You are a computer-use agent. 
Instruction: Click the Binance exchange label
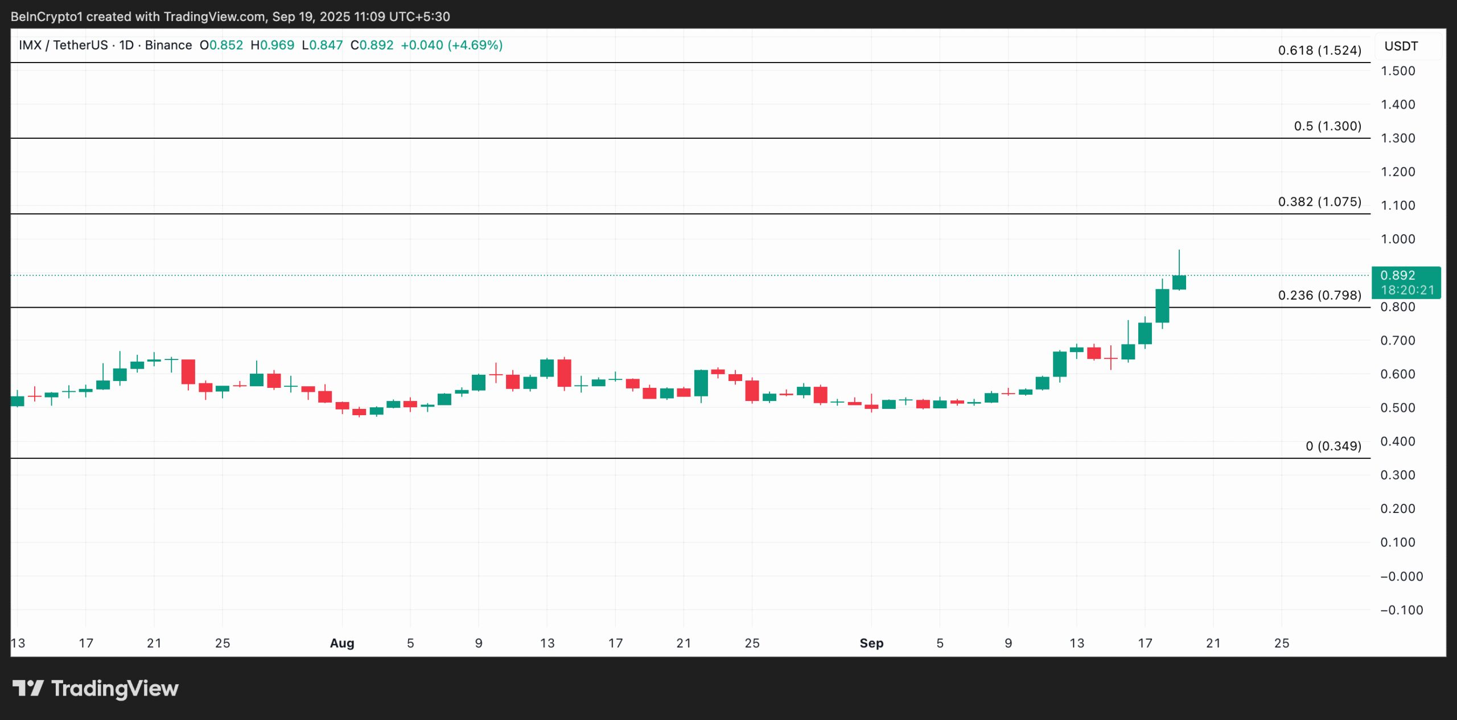pyautogui.click(x=170, y=45)
